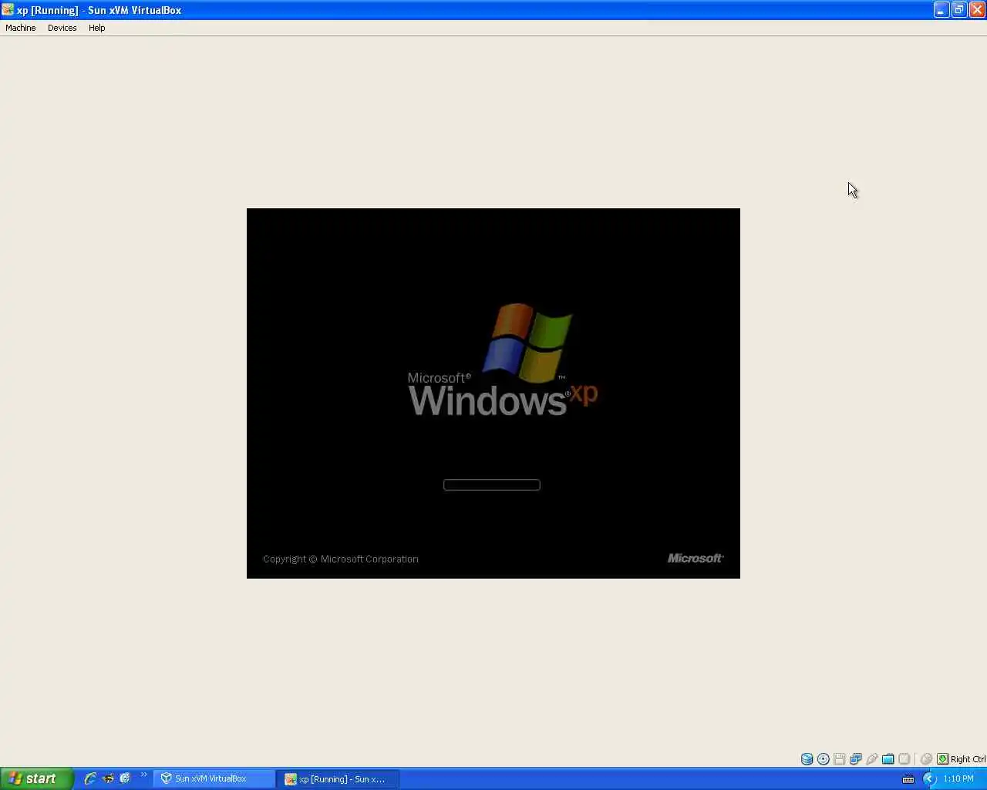
Task: Minimize the xp [Running] VirtualBox window
Action: click(941, 10)
